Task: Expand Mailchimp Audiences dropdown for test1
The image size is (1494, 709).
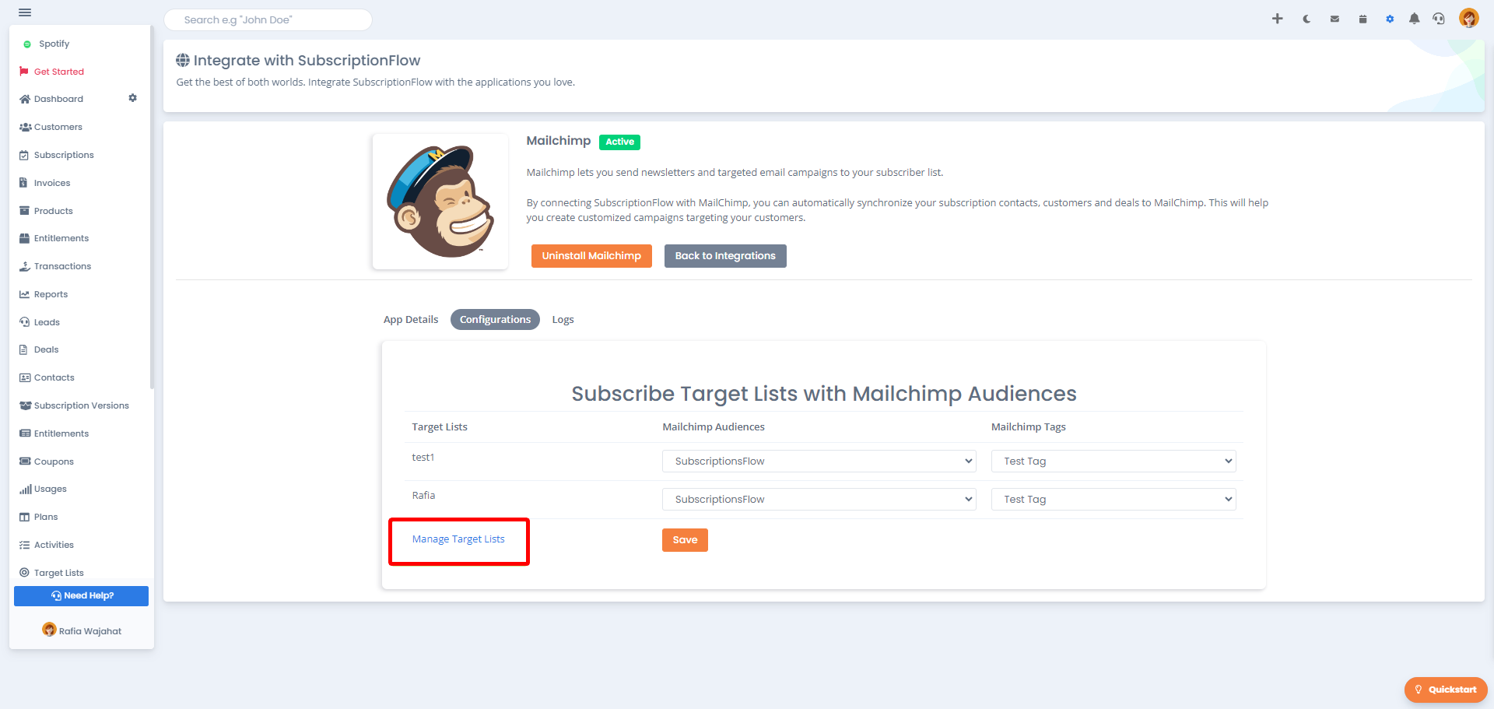Action: click(819, 461)
